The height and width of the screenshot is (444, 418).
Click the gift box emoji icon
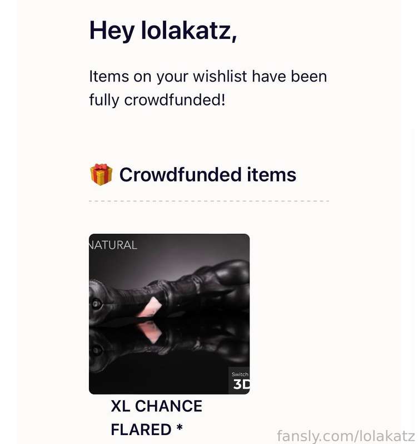click(x=101, y=175)
